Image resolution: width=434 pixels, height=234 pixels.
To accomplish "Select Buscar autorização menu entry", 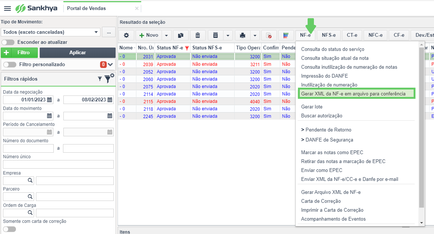I will tap(322, 116).
